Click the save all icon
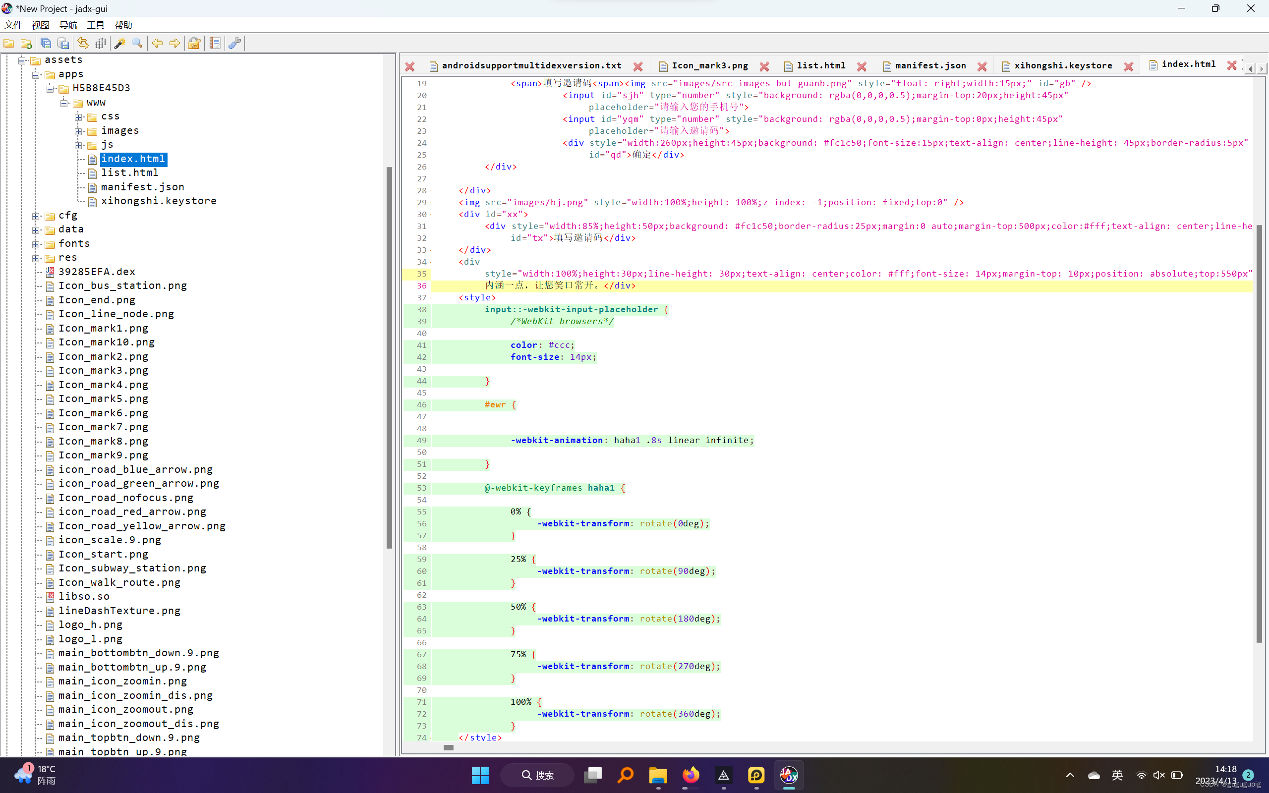 [x=46, y=43]
